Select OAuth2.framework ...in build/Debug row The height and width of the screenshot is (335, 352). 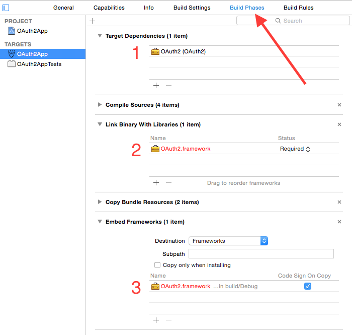pos(244,286)
